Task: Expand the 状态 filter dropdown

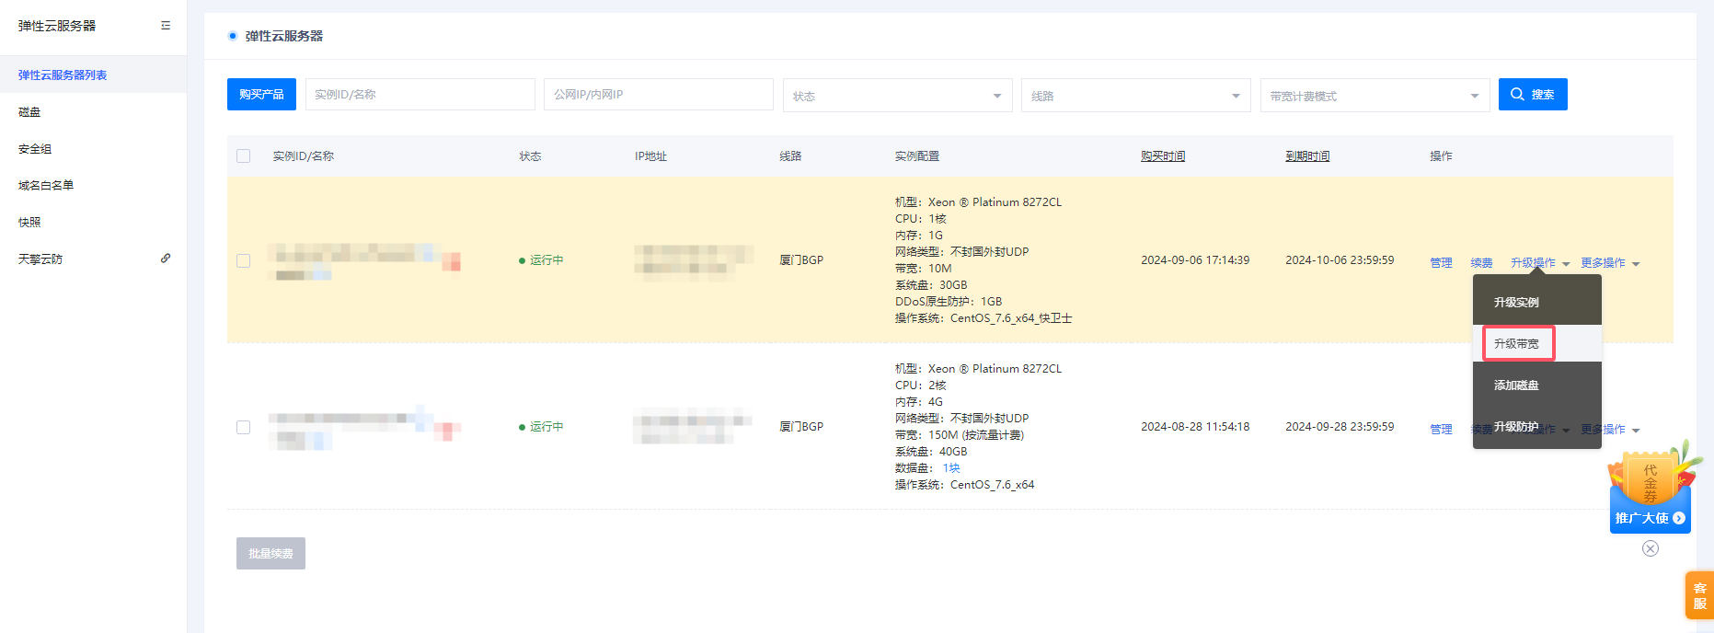Action: pyautogui.click(x=897, y=96)
